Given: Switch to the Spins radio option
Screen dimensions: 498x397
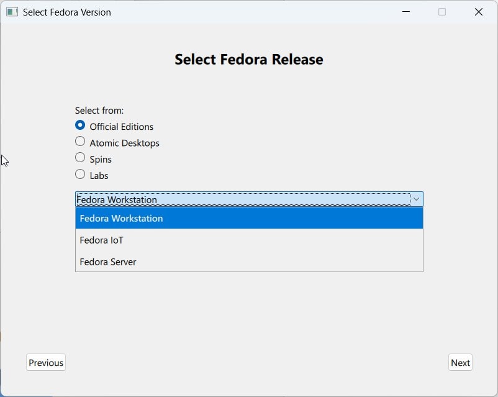Looking at the screenshot, I should (80, 158).
